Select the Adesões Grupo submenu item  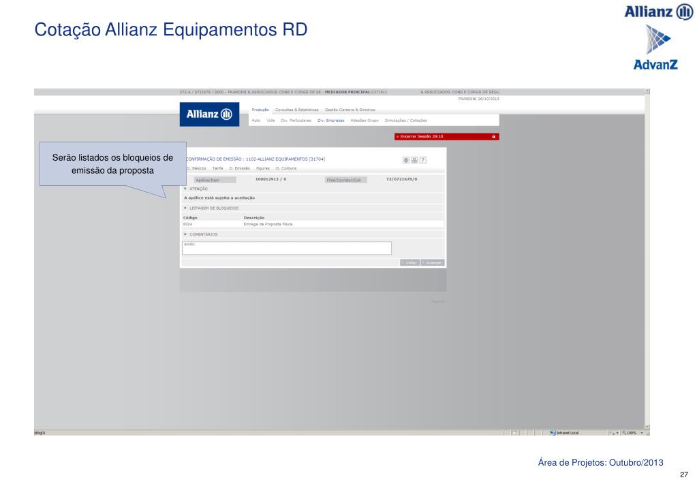tap(365, 120)
